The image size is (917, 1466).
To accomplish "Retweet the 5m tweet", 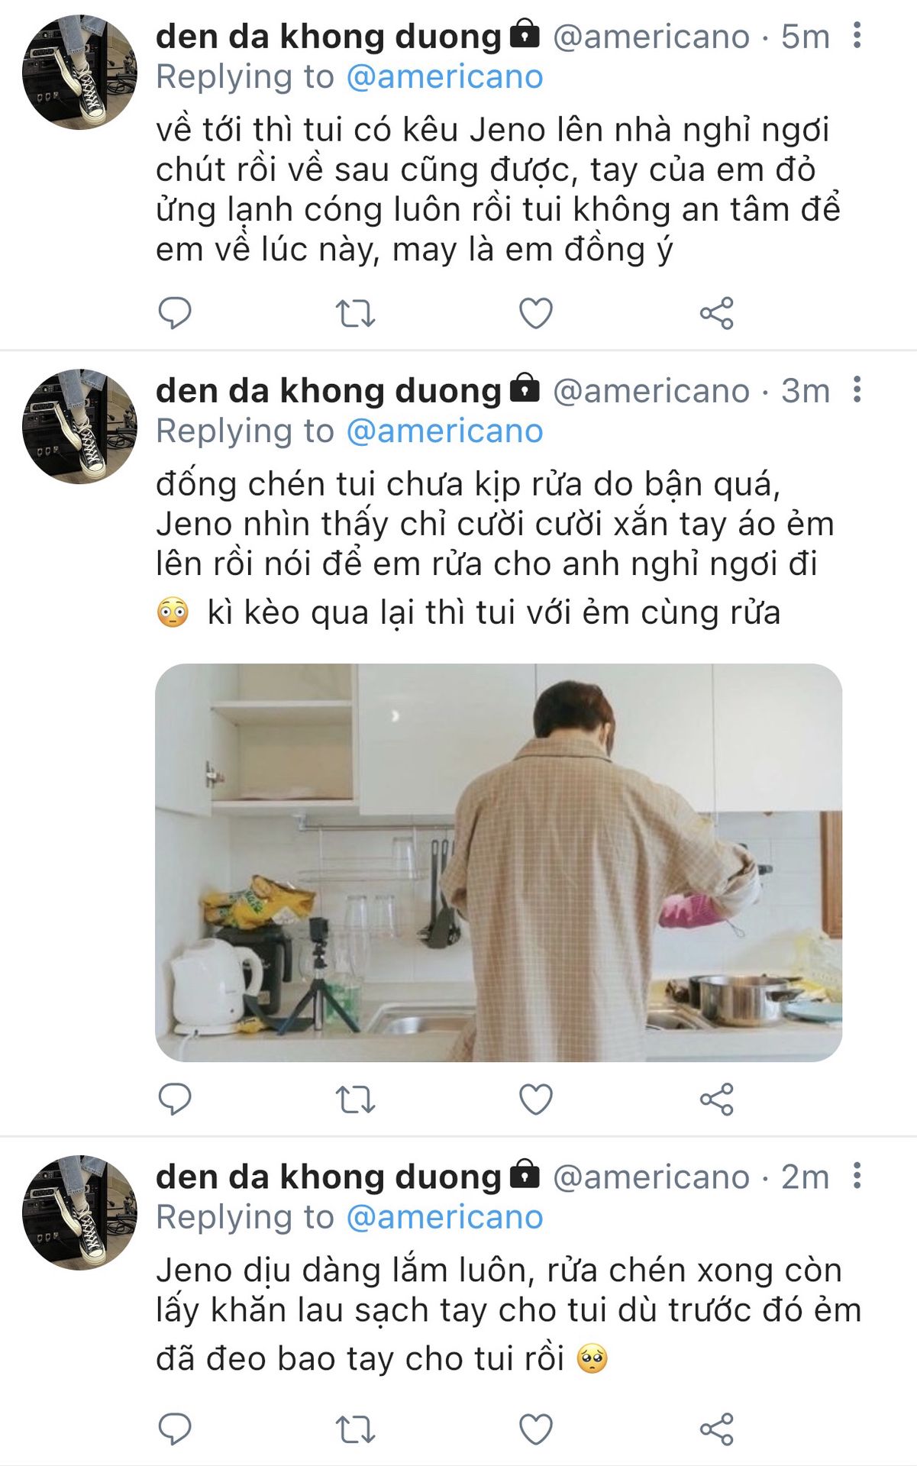I will 355,313.
